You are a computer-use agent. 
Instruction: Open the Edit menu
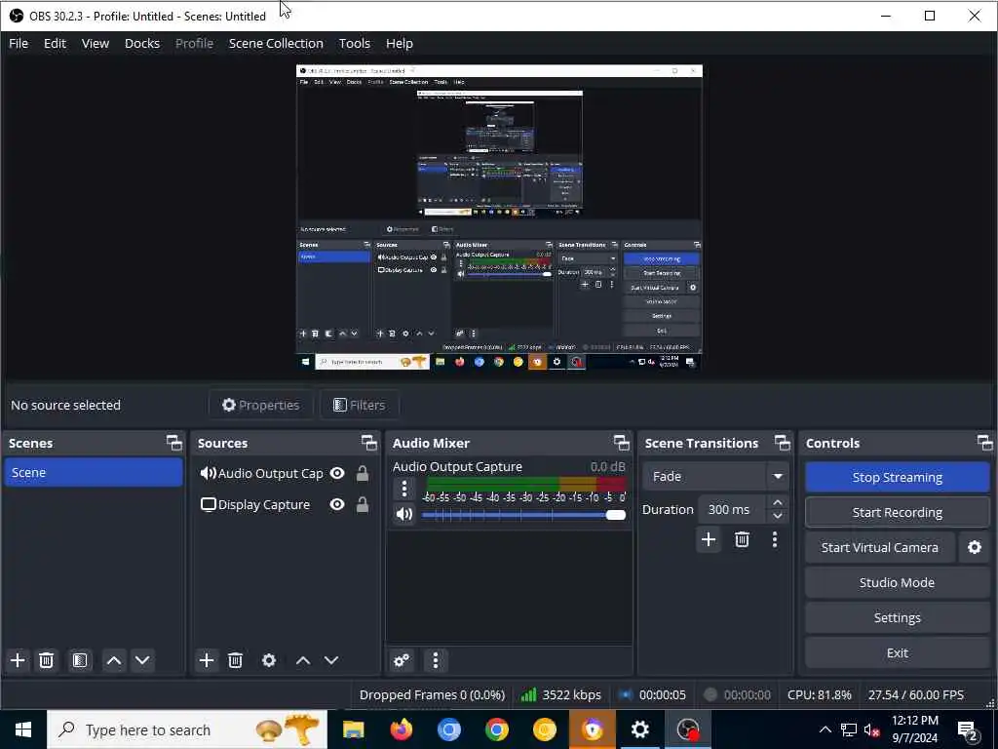point(55,43)
